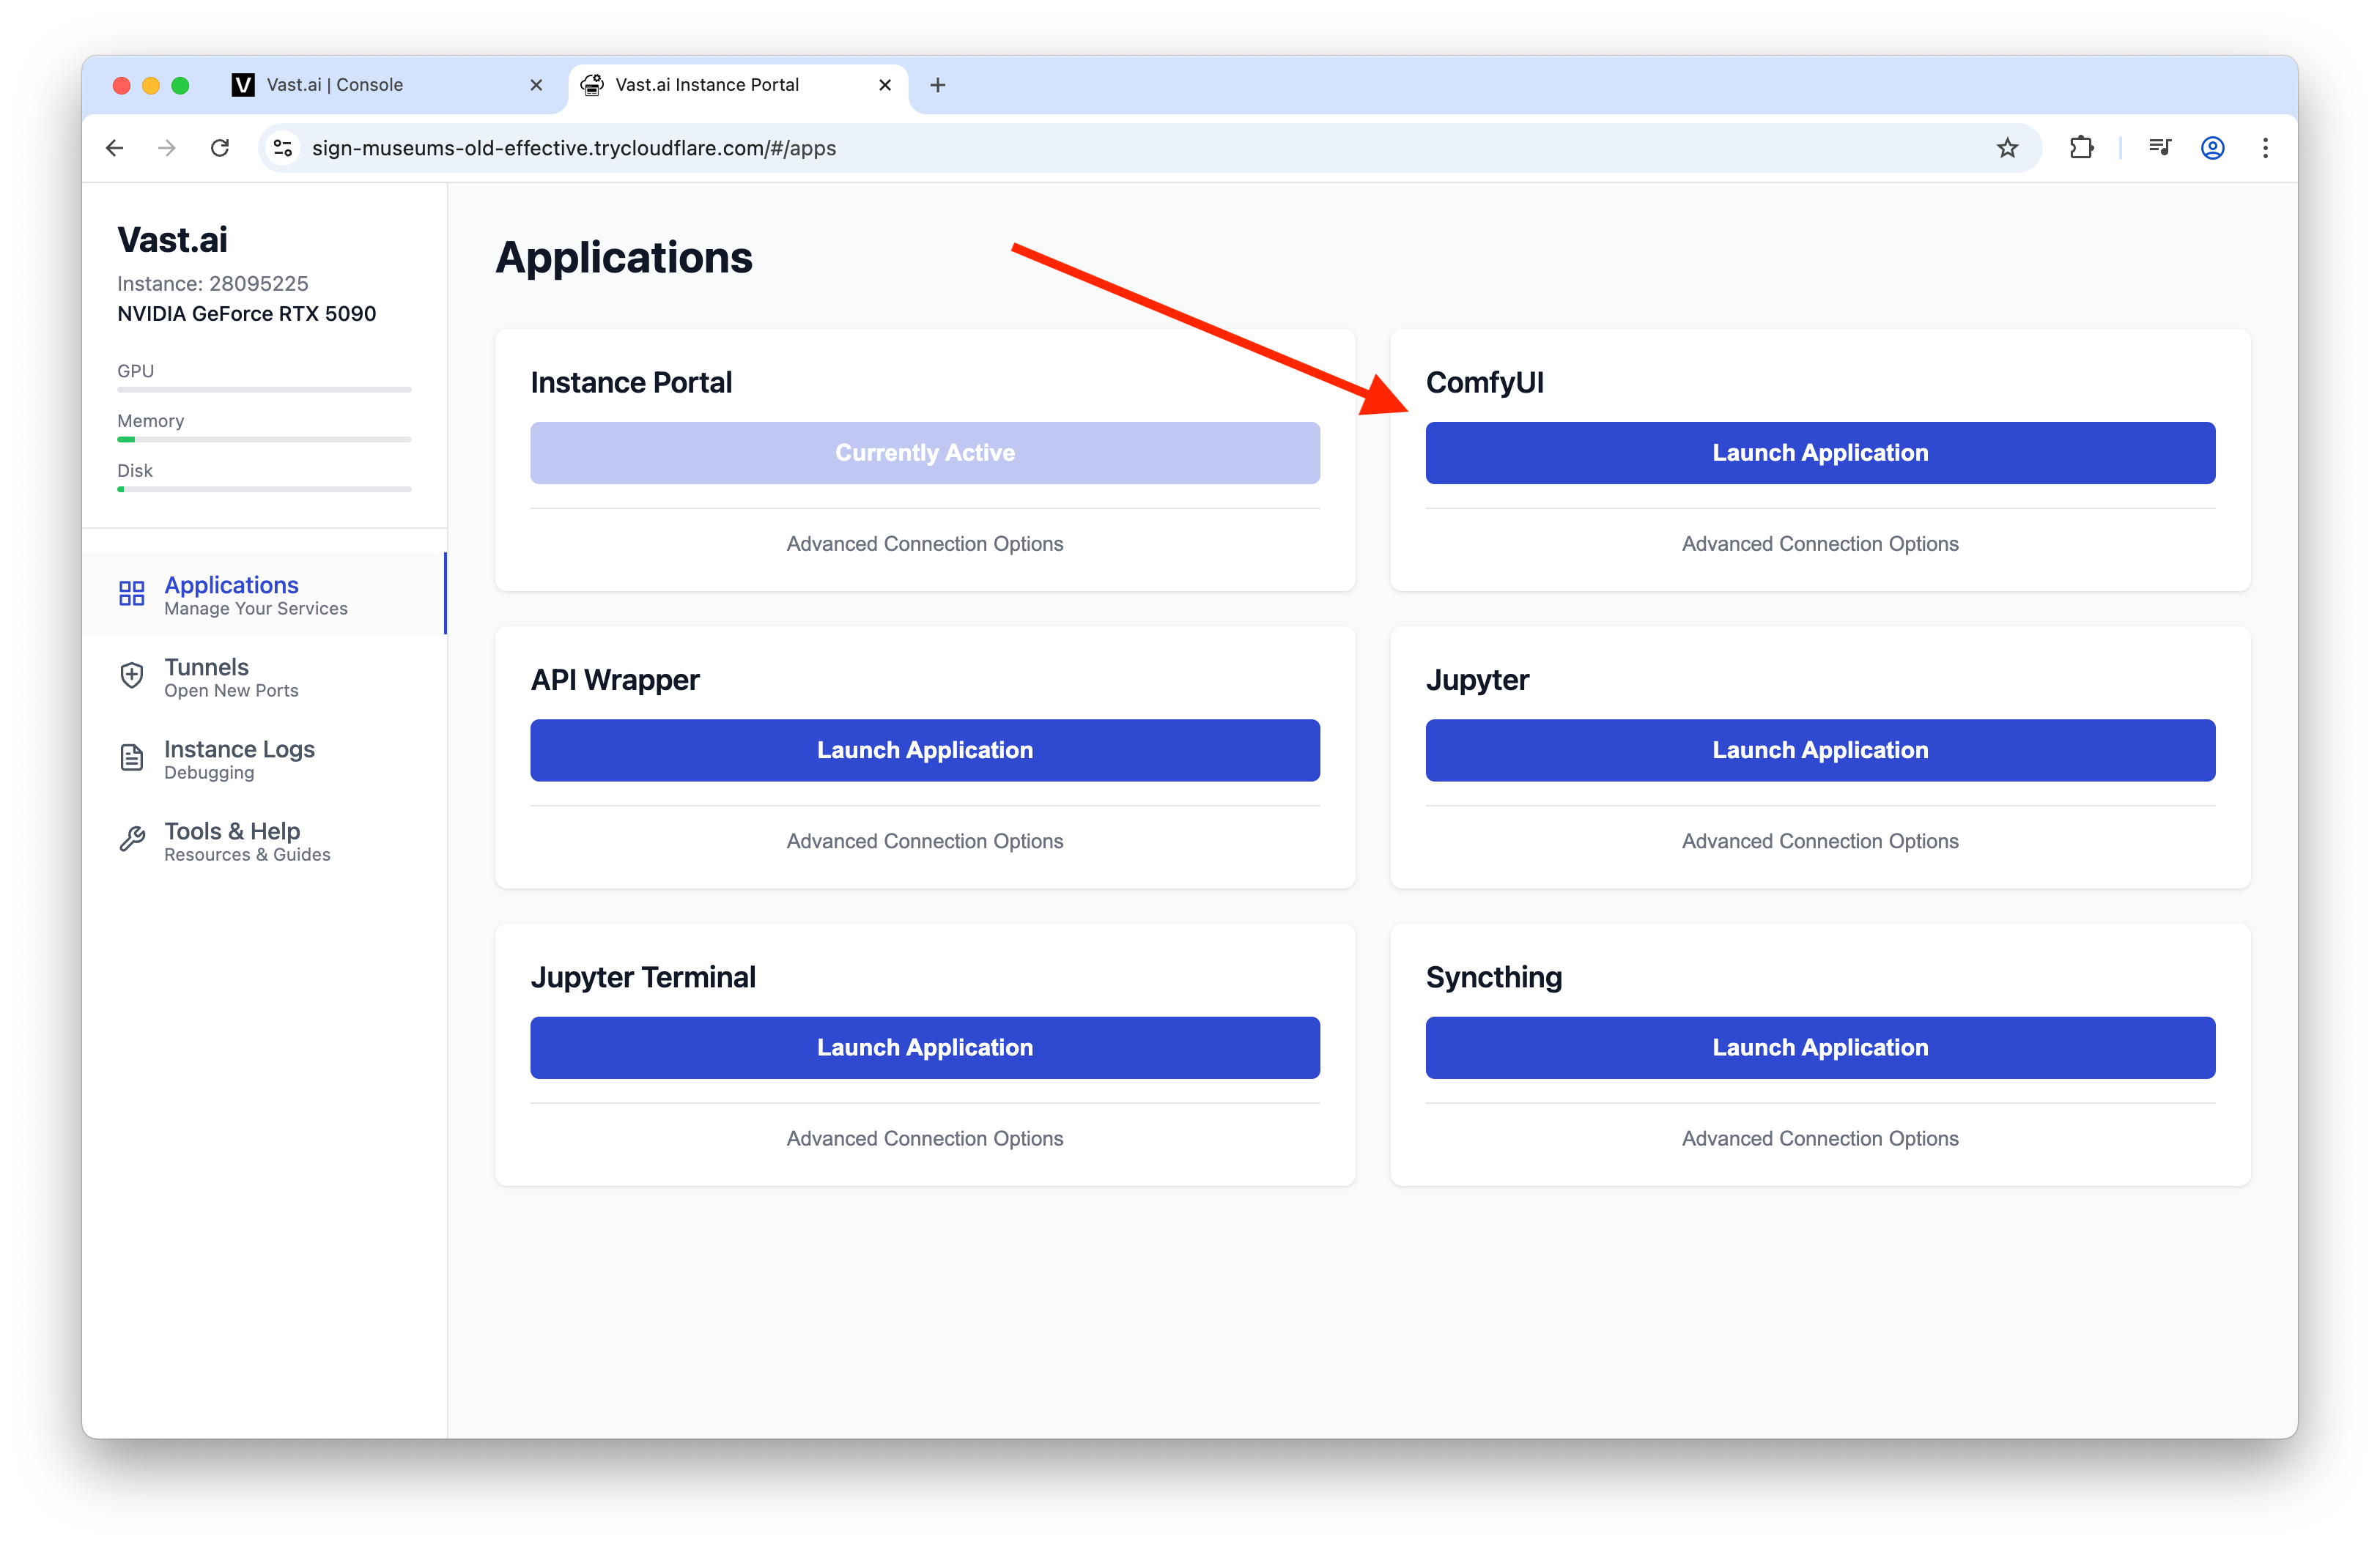The height and width of the screenshot is (1547, 2380).
Task: Launch the Jupyter Terminal application
Action: (924, 1047)
